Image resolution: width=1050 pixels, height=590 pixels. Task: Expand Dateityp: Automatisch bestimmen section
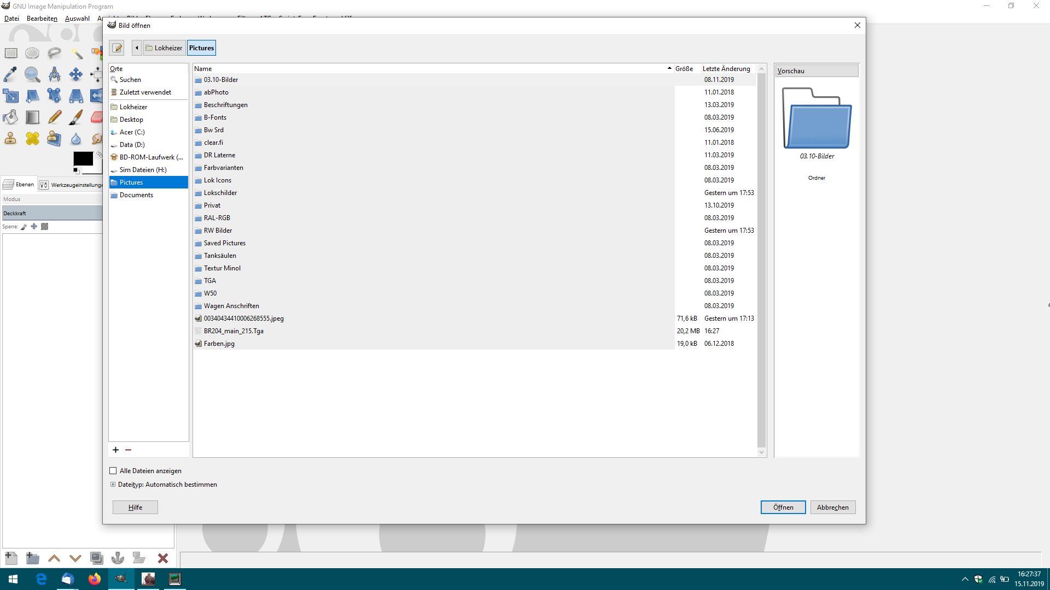tap(113, 485)
